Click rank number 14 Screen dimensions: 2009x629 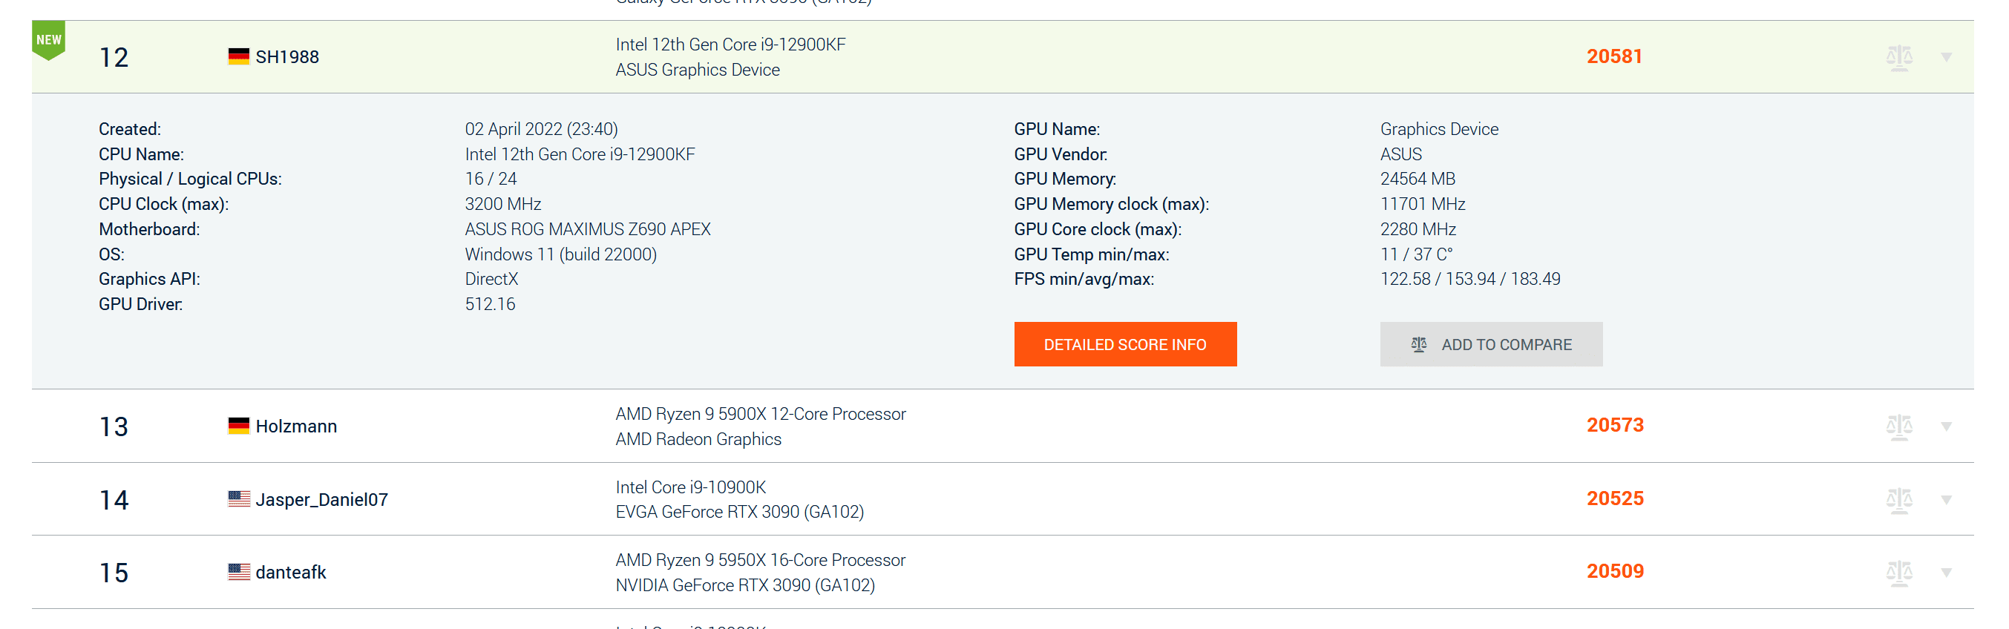(114, 501)
